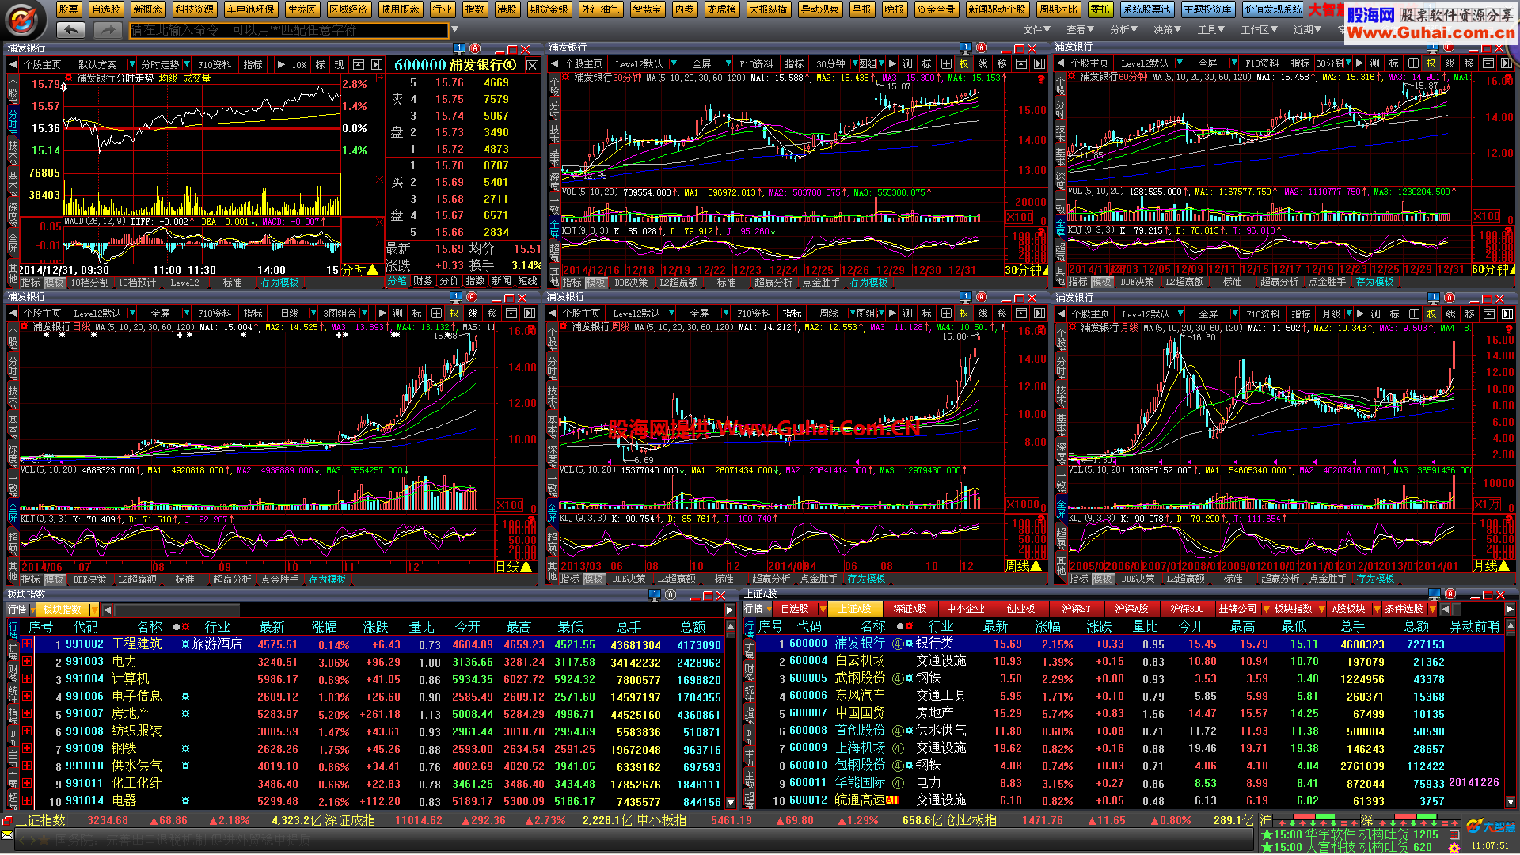Click the skip-to-end icon in intraday toolbar
1520x855 pixels.
[x=377, y=64]
